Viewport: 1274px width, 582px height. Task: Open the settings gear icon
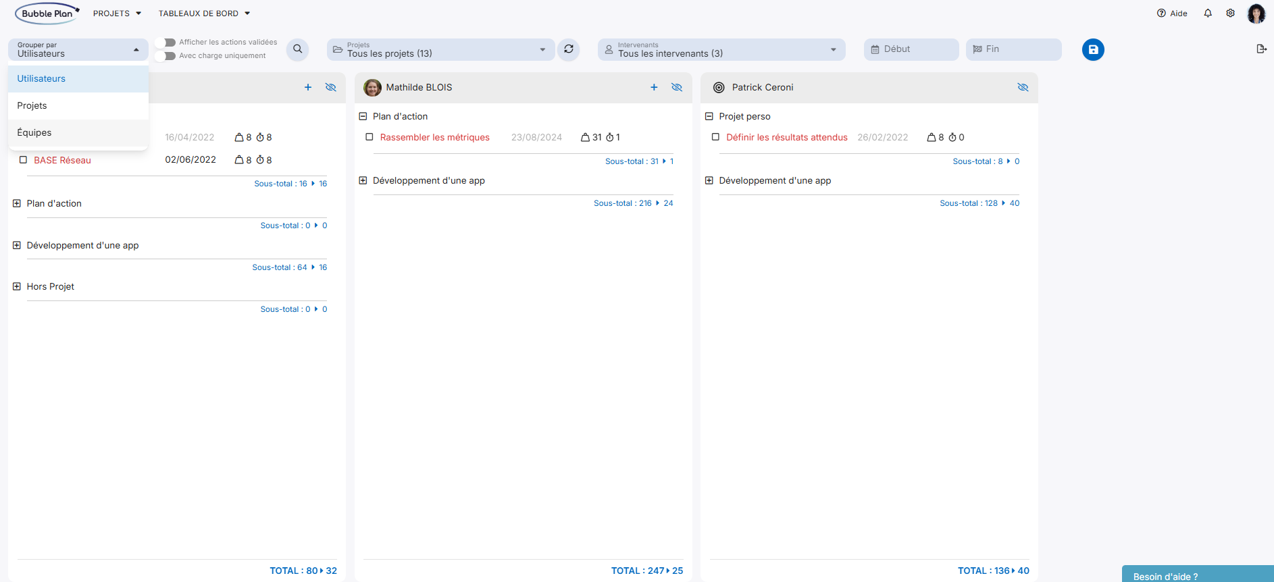[x=1231, y=13]
